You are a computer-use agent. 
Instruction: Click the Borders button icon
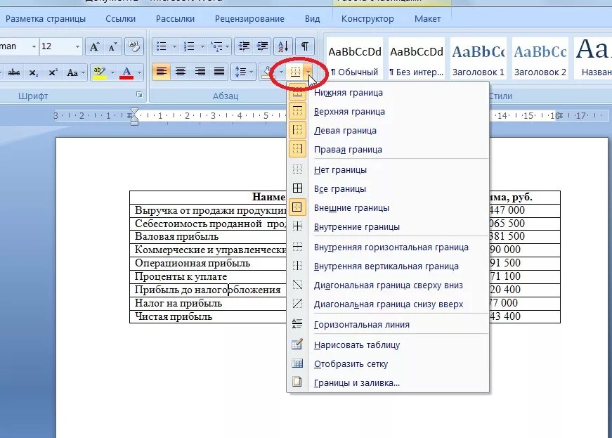pyautogui.click(x=296, y=72)
